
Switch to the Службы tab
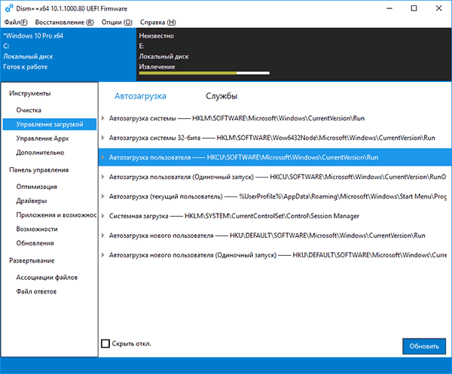(221, 96)
